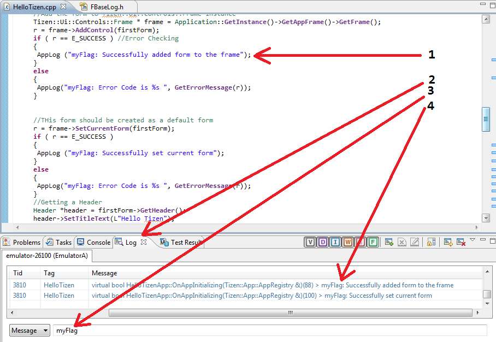This screenshot has width=496, height=342.
Task: Click editor vertical scrollbar down arrow
Action: point(486,217)
